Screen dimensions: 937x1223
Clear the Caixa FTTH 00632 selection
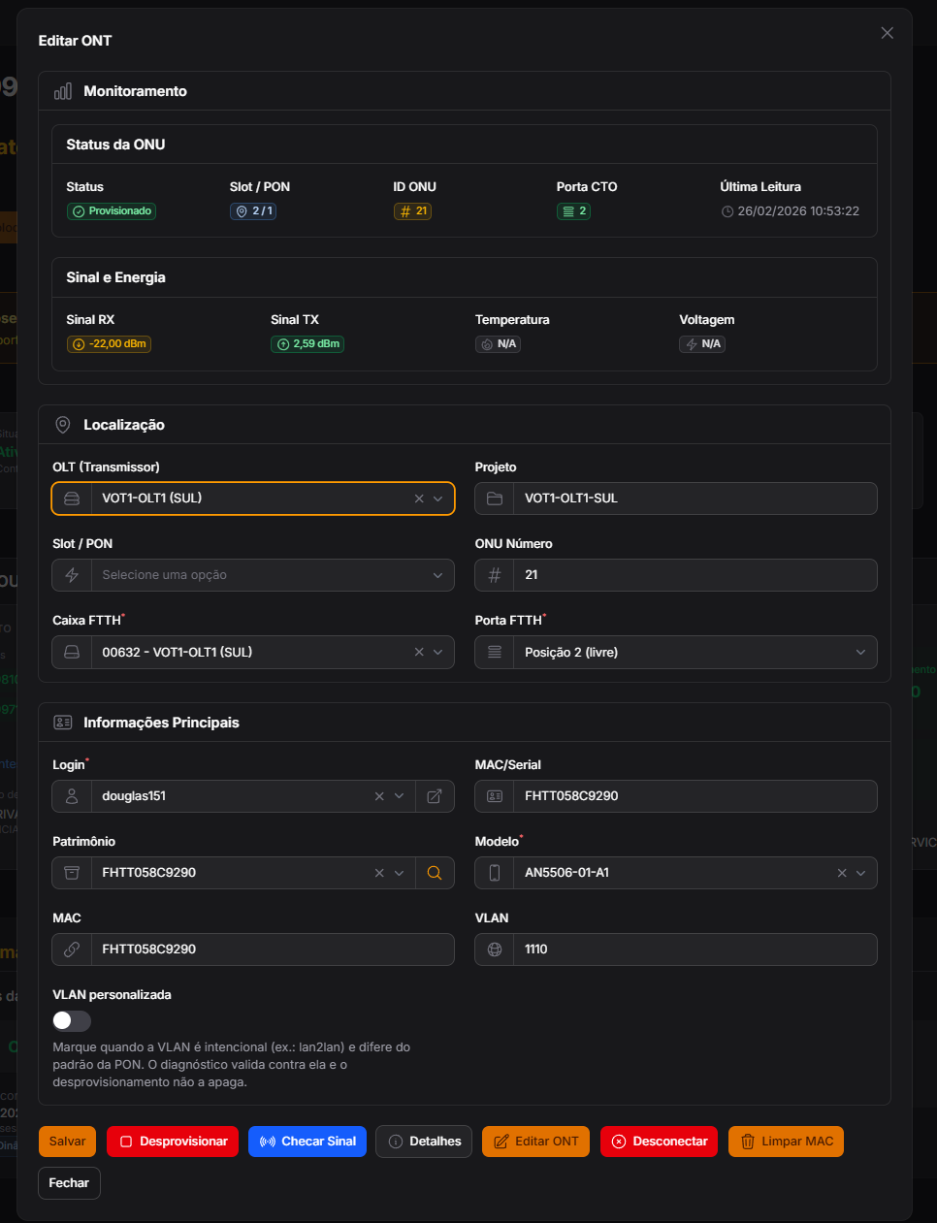pyautogui.click(x=419, y=652)
